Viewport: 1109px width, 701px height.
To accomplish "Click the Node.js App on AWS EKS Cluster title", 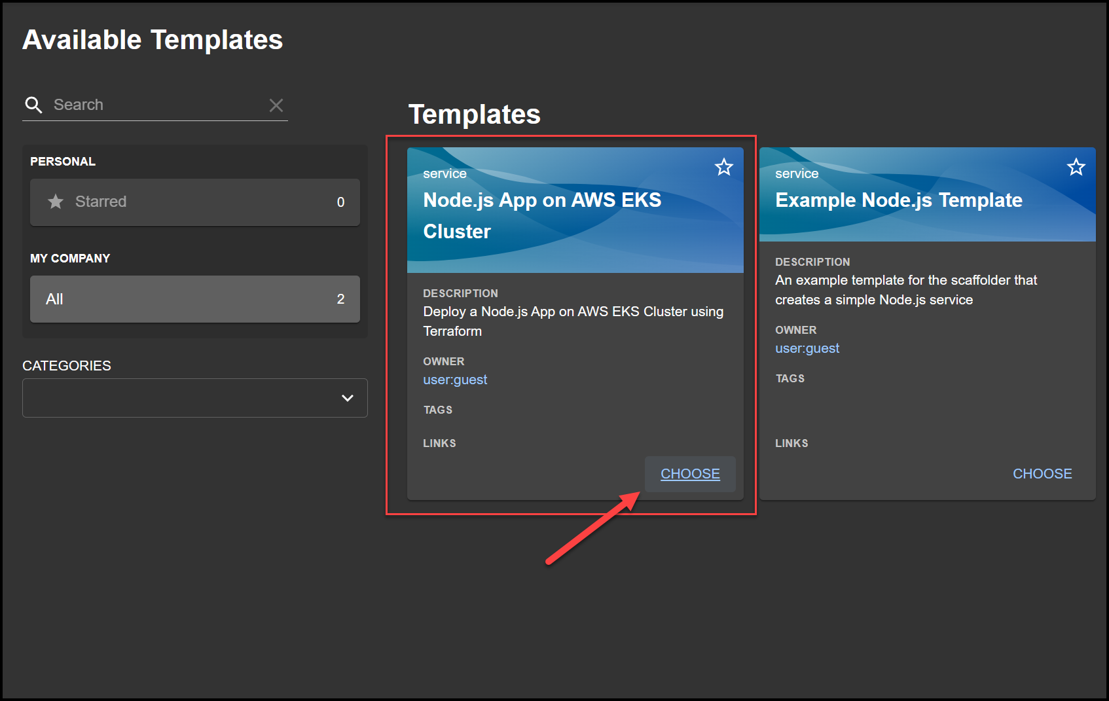I will tap(541, 215).
